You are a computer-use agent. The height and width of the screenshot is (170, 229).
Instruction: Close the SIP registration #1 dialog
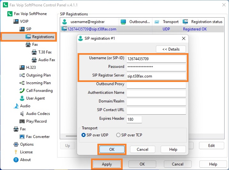184,38
